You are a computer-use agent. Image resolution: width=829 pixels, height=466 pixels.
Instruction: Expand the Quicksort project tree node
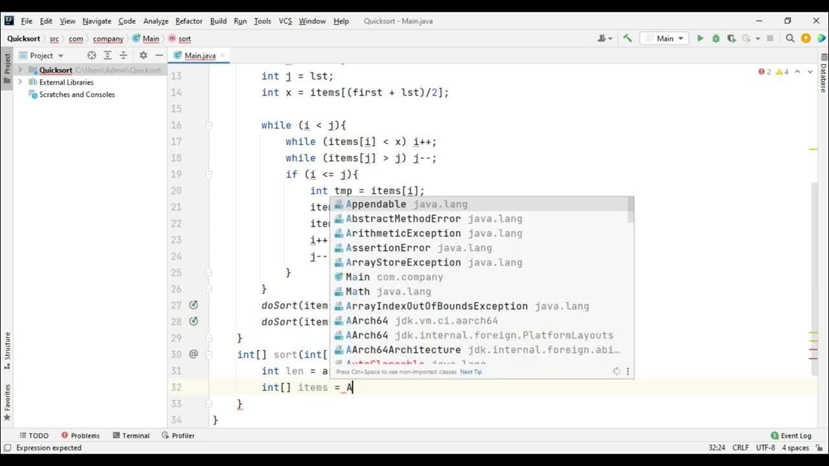20,70
